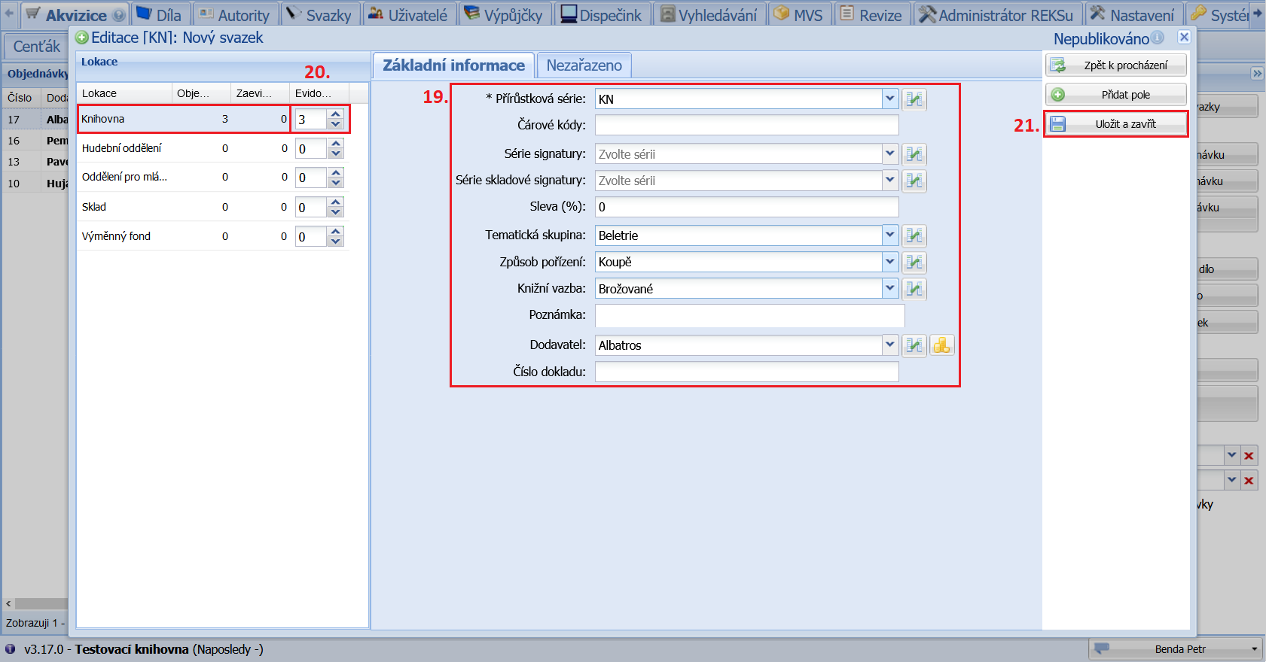
Task: Click red X remove icon in lower background row
Action: 1249,480
